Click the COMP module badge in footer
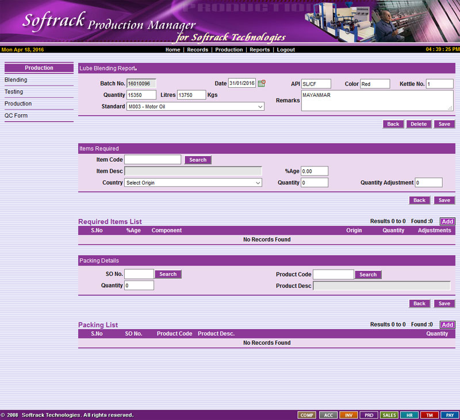The height and width of the screenshot is (420, 460). click(307, 415)
